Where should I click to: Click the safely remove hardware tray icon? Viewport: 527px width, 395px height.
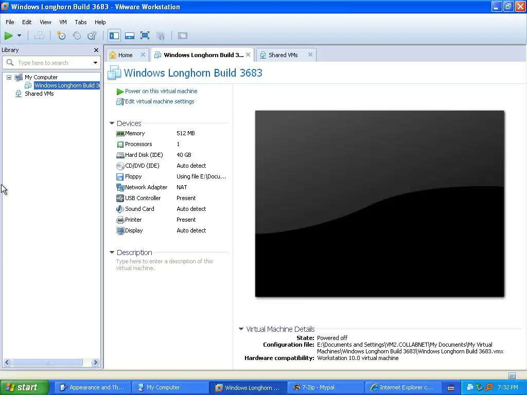click(480, 388)
